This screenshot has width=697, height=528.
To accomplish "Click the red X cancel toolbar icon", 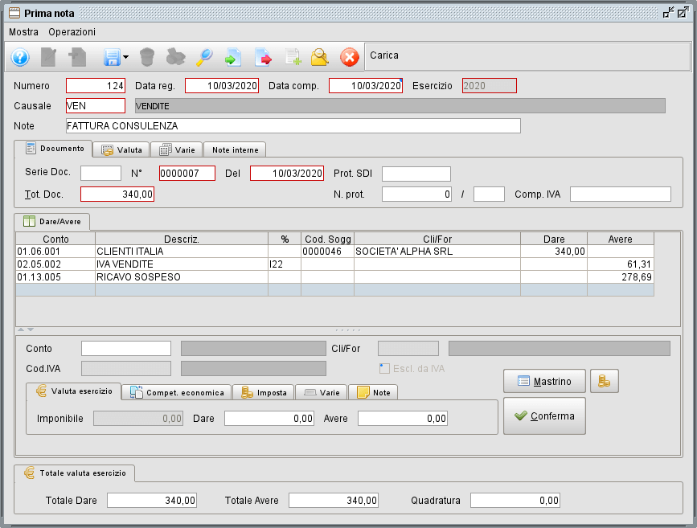I will (x=349, y=57).
